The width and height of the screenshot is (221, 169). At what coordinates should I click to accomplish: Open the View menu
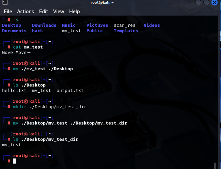[x=59, y=12]
